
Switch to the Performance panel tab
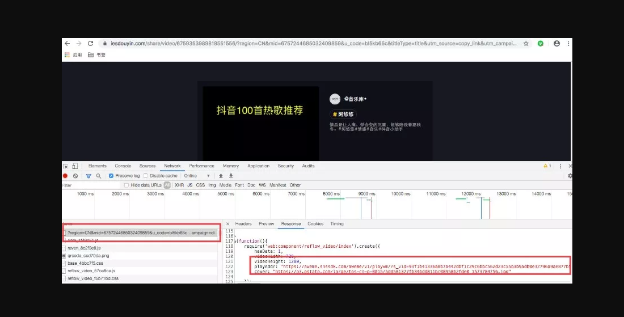point(202,166)
